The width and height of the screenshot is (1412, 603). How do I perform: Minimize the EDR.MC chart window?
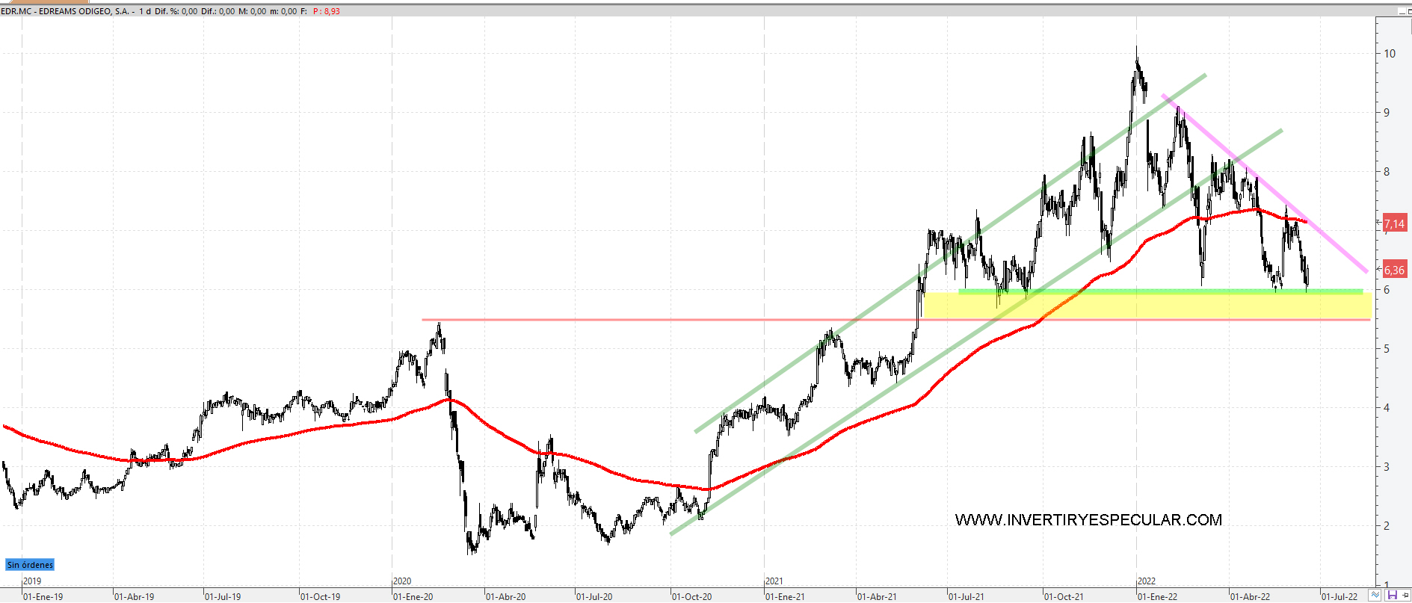coord(1403,11)
